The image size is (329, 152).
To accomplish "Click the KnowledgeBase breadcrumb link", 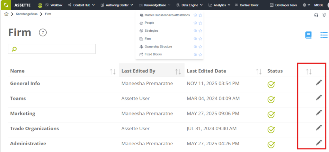I will 27,14.
